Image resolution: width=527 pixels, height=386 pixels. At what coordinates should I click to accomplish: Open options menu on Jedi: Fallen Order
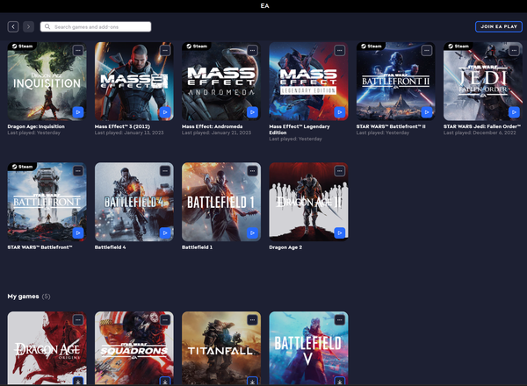click(514, 50)
